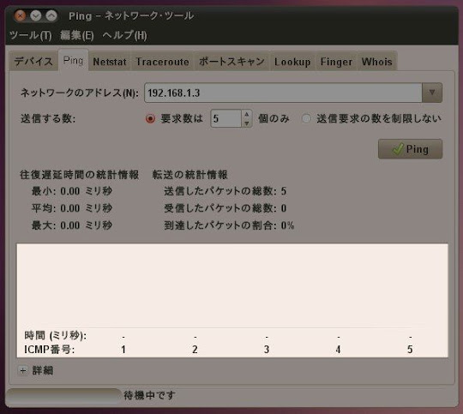Image resolution: width=463 pixels, height=414 pixels.
Task: Open the ツール(T) menu
Action: coord(31,35)
